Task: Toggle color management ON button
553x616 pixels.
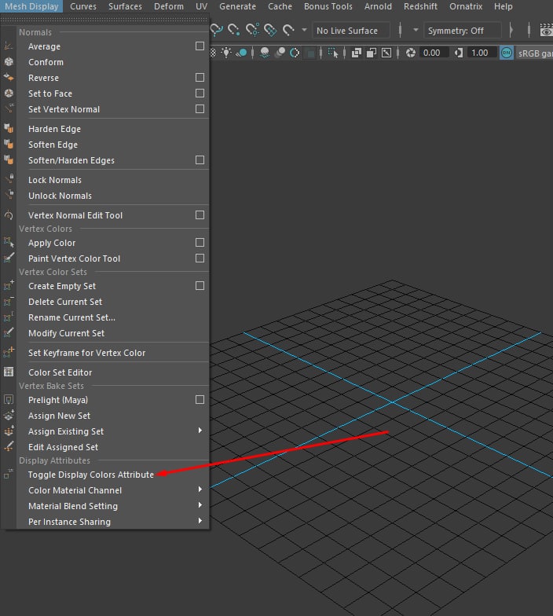Action: (x=507, y=53)
